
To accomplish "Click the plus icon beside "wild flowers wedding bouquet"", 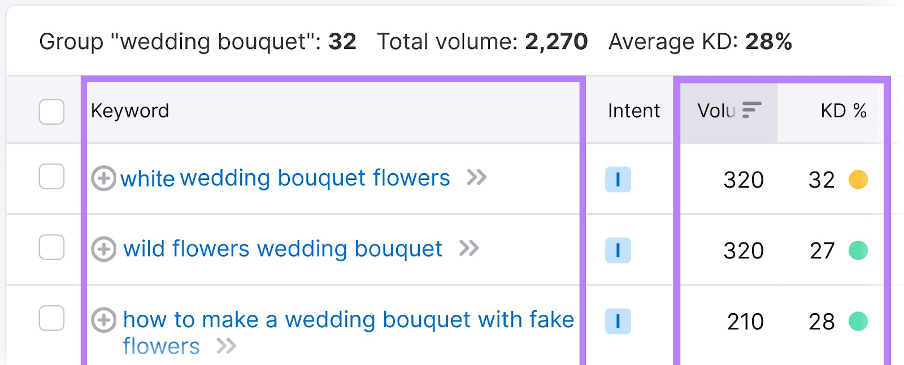I will 105,249.
